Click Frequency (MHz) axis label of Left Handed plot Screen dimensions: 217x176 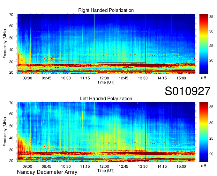(x=5, y=132)
